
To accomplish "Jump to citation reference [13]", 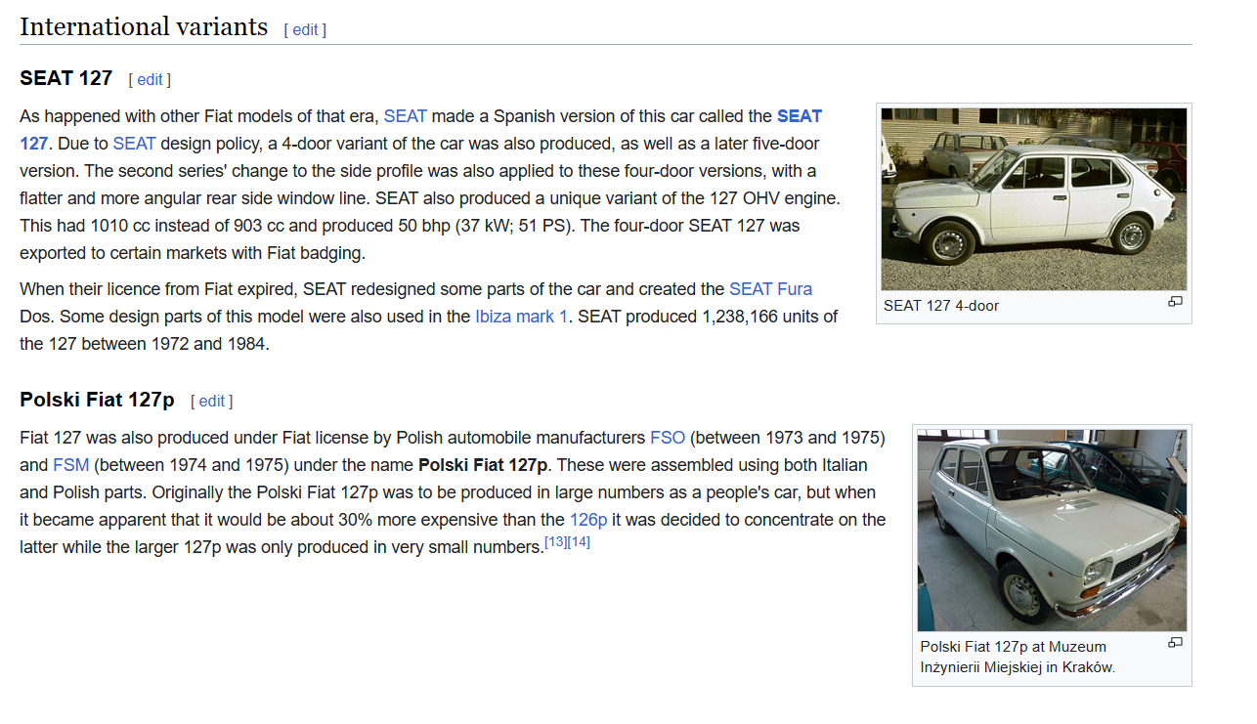I will click(x=555, y=542).
